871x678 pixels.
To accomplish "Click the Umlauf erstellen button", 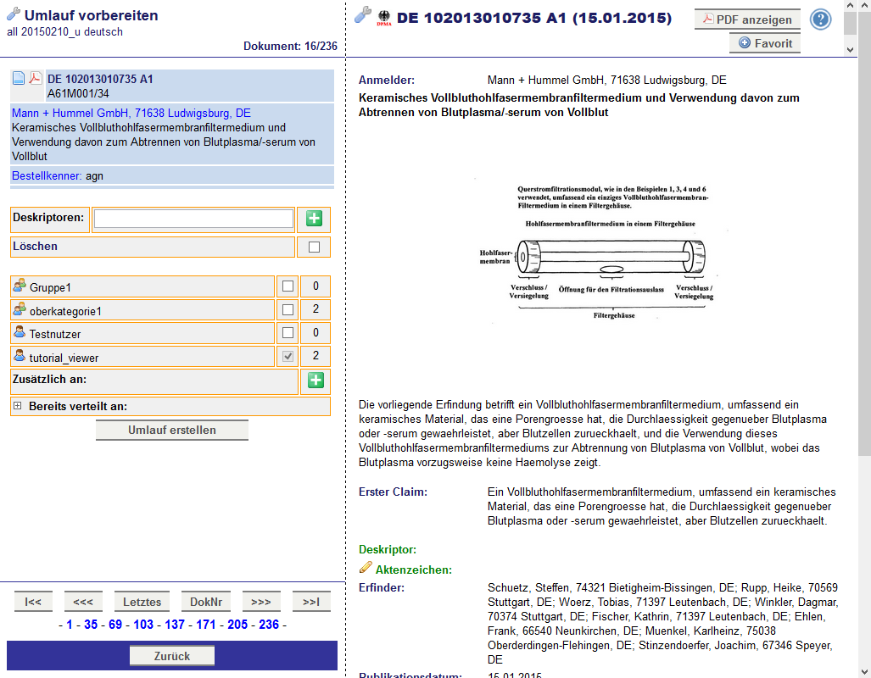I will tap(172, 431).
